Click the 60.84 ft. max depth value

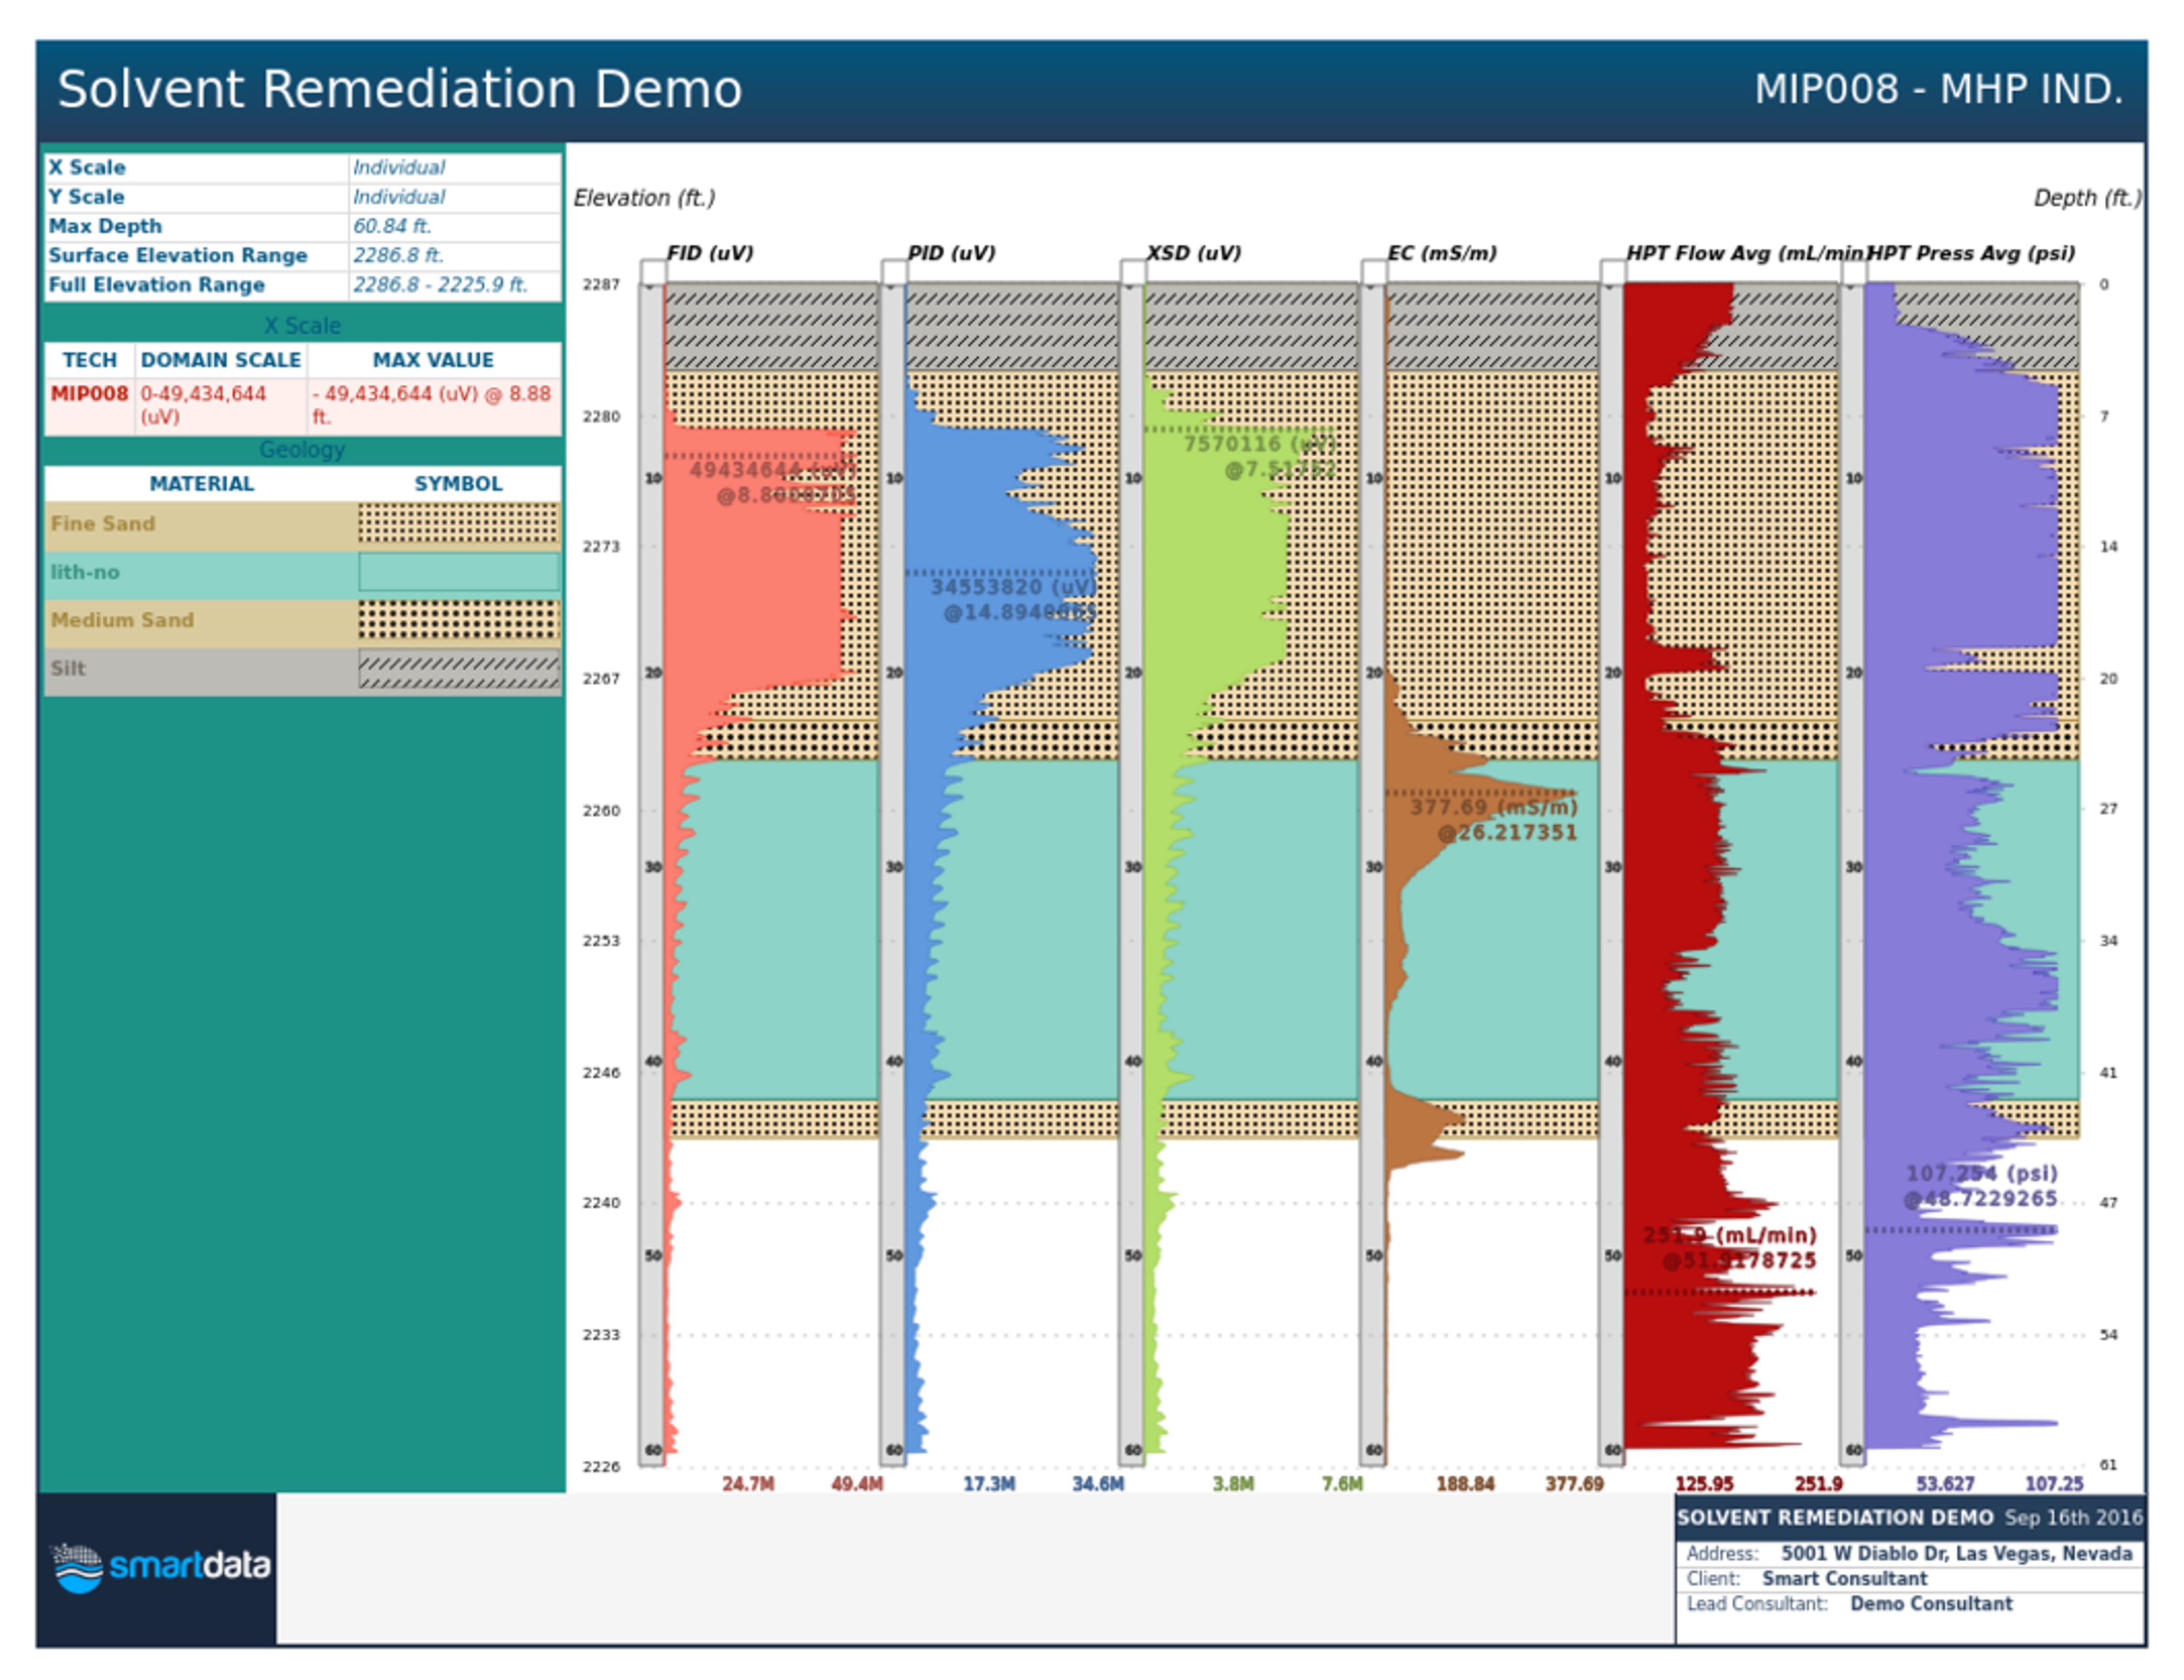[392, 226]
